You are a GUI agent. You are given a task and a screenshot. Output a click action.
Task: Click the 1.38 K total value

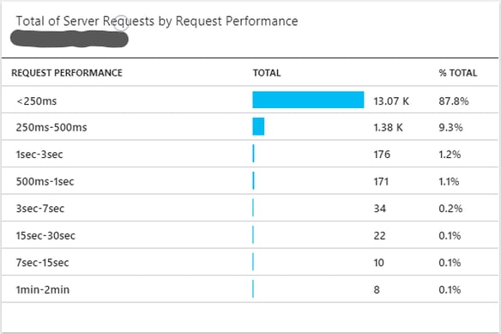389,127
